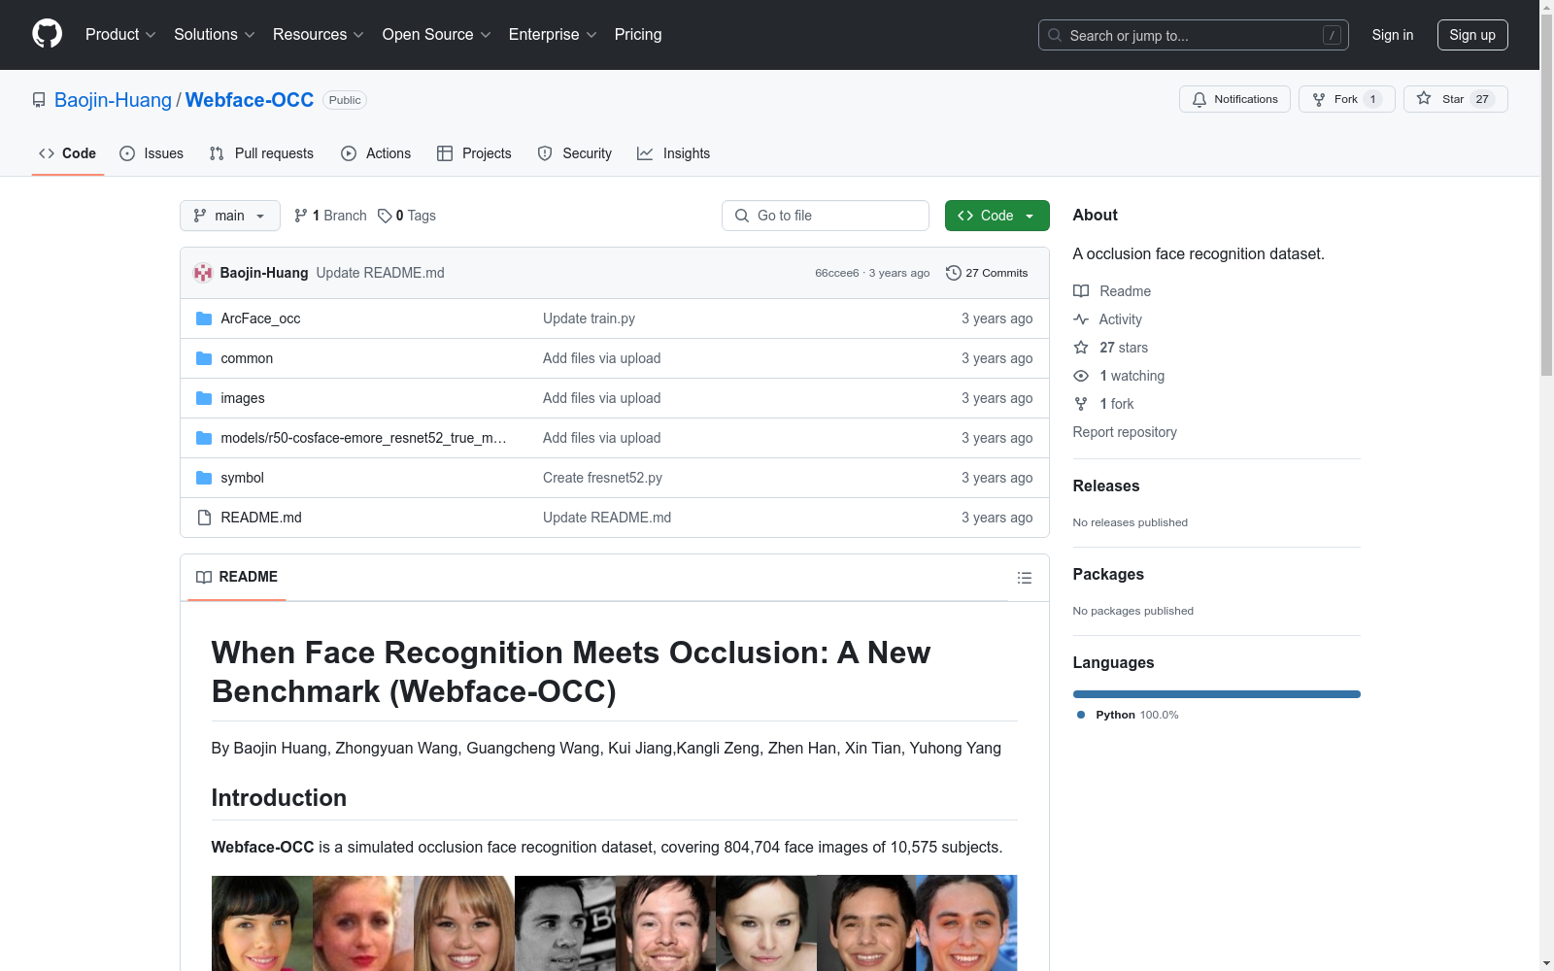Click the Python language bar
Image resolution: width=1554 pixels, height=971 pixels.
click(x=1216, y=694)
